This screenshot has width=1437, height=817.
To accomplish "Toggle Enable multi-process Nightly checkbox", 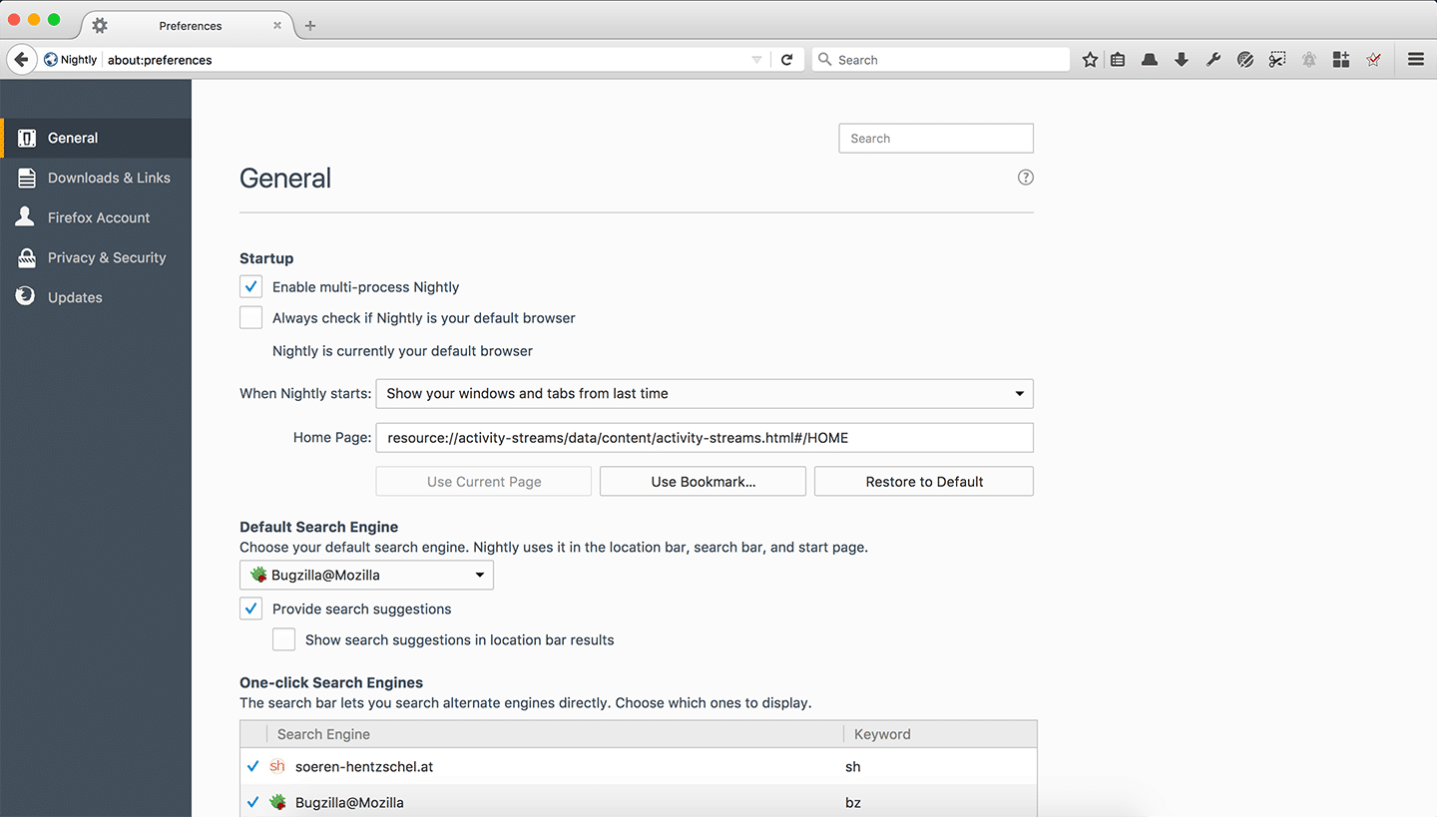I will (250, 287).
